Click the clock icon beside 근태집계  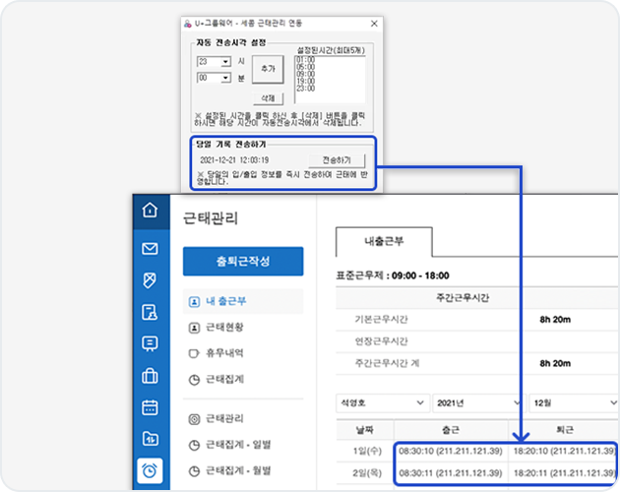point(194,380)
